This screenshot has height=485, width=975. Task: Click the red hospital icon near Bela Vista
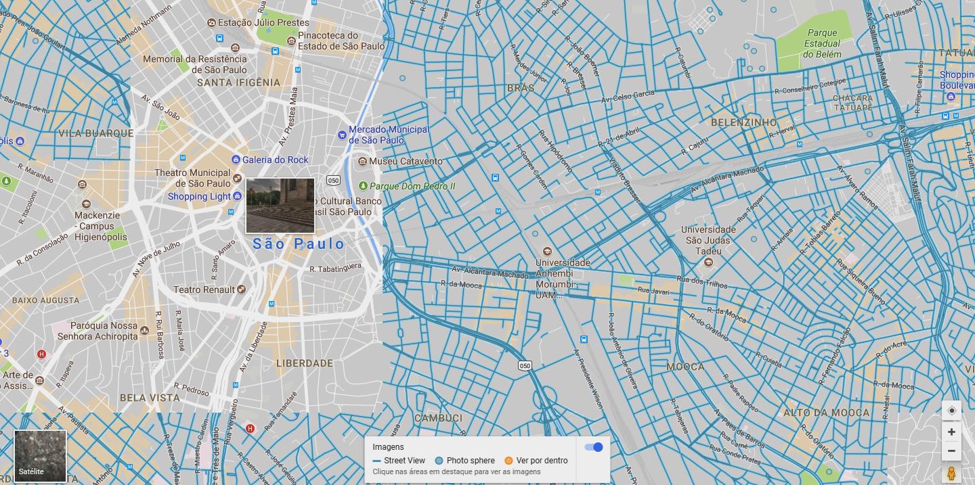248,427
